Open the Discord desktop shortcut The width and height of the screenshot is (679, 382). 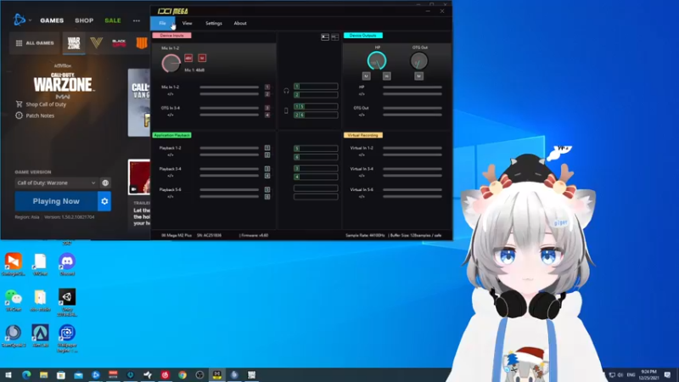tap(67, 264)
